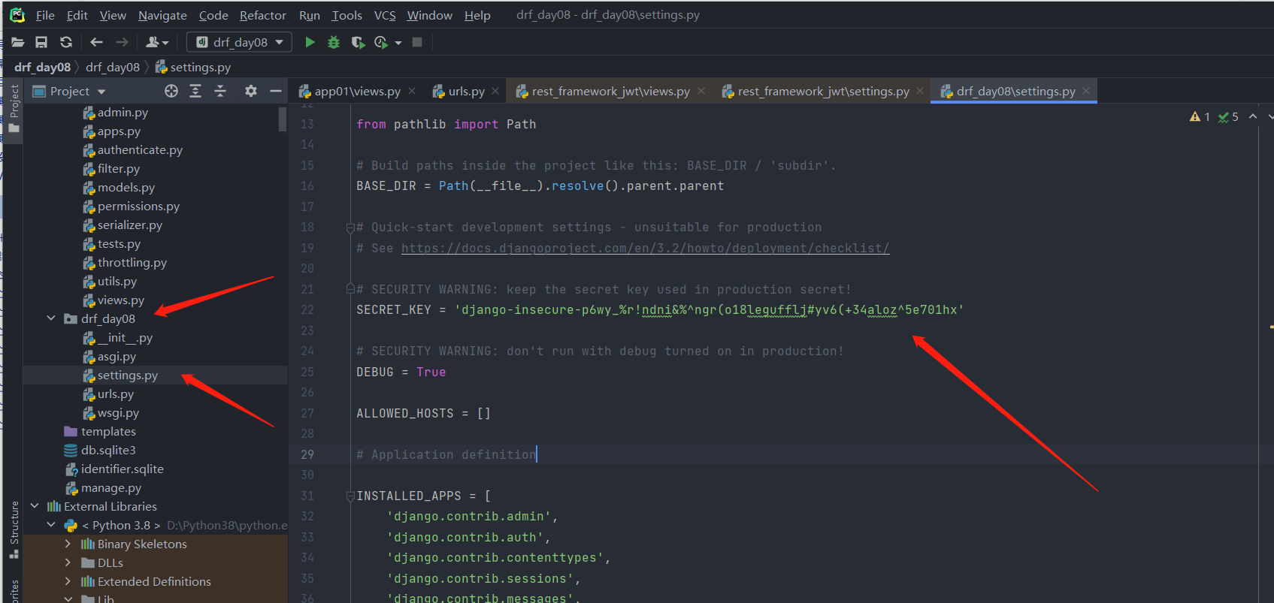Image resolution: width=1274 pixels, height=603 pixels.
Task: Expand the Extended Definitions node
Action: pyautogui.click(x=68, y=581)
